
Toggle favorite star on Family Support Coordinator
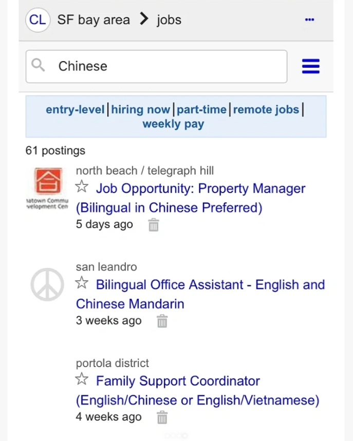coord(82,379)
